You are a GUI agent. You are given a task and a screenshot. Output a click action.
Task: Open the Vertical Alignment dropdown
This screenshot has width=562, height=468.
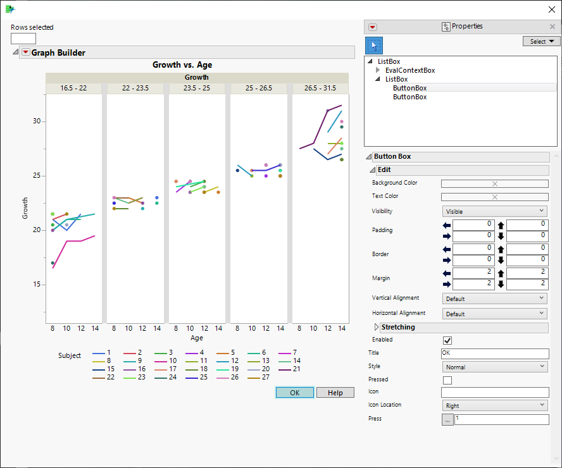pyautogui.click(x=495, y=299)
